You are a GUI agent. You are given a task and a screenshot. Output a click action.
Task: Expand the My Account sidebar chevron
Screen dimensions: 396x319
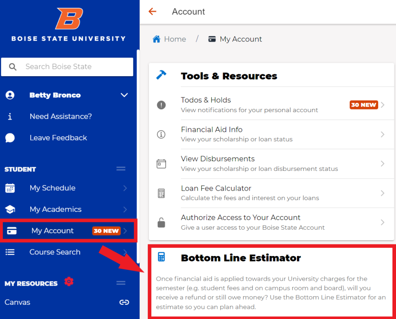(125, 230)
